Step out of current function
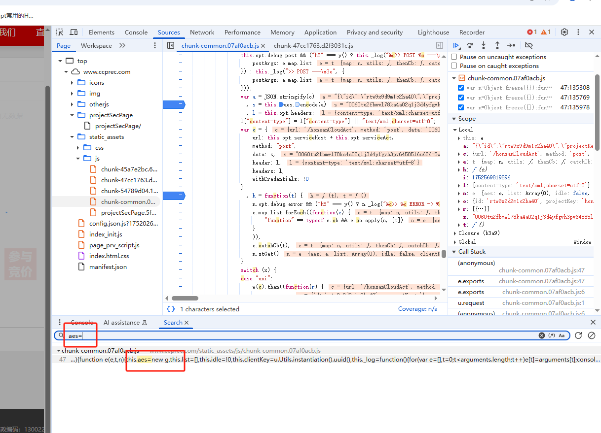Image resolution: width=601 pixels, height=433 pixels. coord(497,45)
